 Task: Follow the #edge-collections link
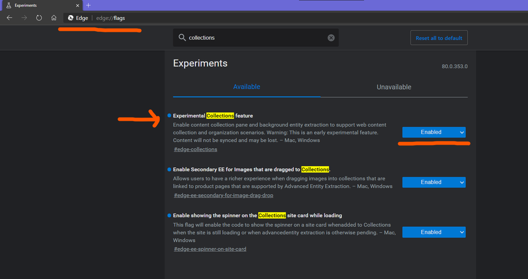pyautogui.click(x=196, y=149)
